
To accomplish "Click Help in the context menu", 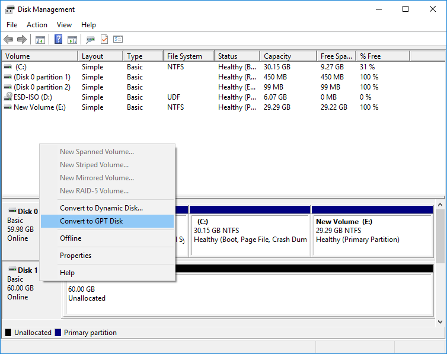I will pos(107,273).
